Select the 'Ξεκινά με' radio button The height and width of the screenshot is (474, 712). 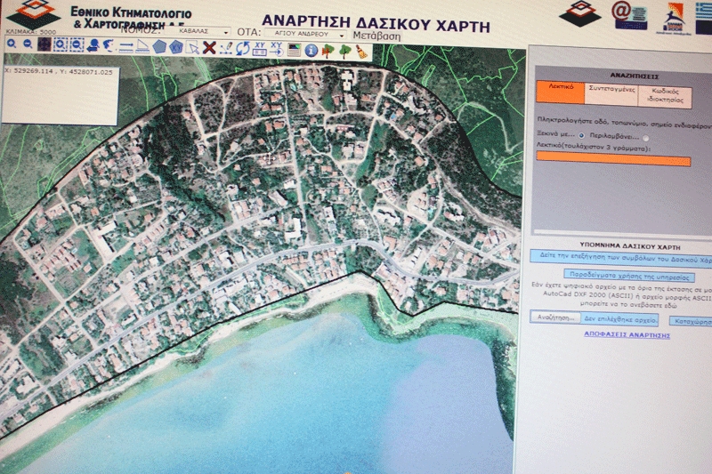(x=581, y=137)
